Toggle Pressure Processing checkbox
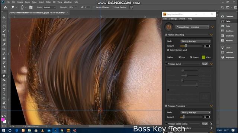This screenshot has width=238, height=133. click(166, 106)
